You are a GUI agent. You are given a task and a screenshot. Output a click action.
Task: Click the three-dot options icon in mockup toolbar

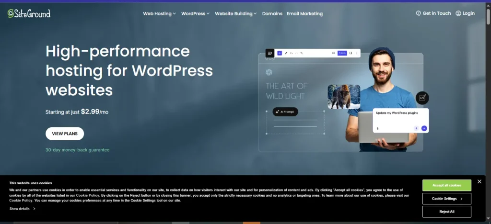point(356,53)
